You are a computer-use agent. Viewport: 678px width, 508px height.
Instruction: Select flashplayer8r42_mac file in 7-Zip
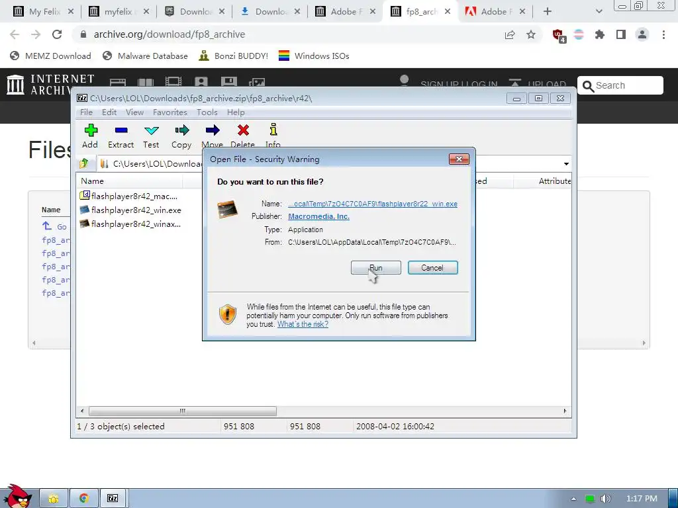[129, 196]
